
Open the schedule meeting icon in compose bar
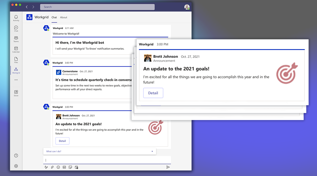click(77, 167)
